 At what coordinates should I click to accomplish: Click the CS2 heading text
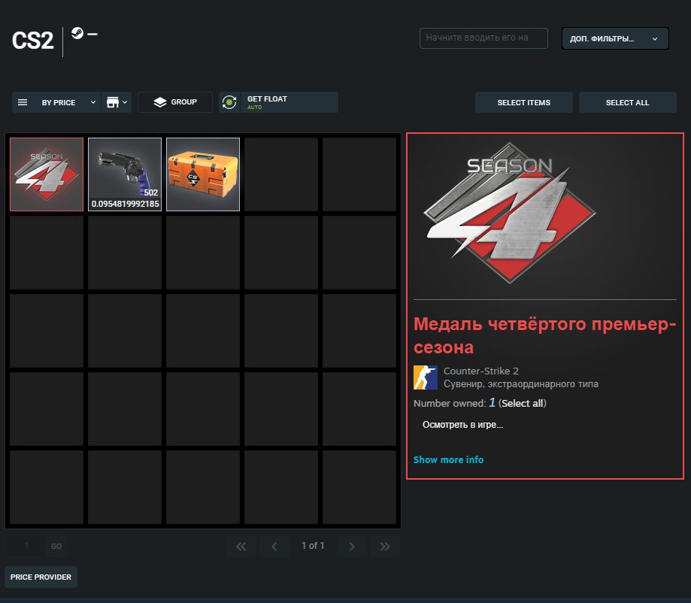[x=32, y=41]
